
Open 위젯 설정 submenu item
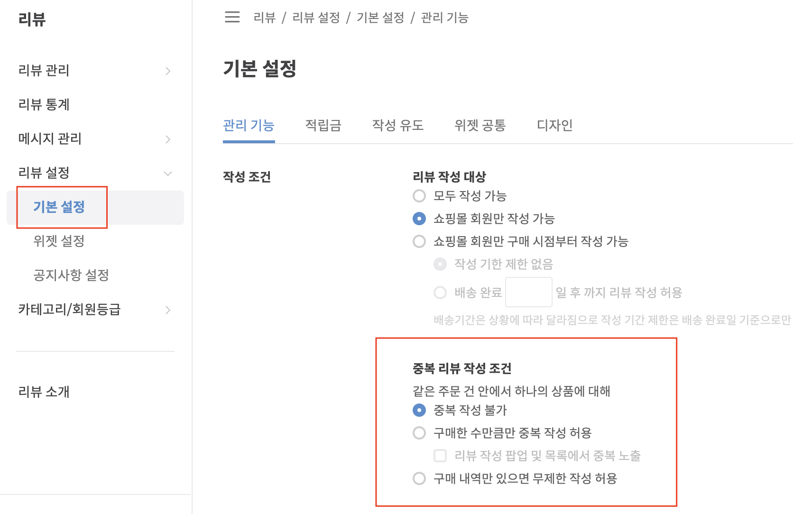(x=59, y=241)
